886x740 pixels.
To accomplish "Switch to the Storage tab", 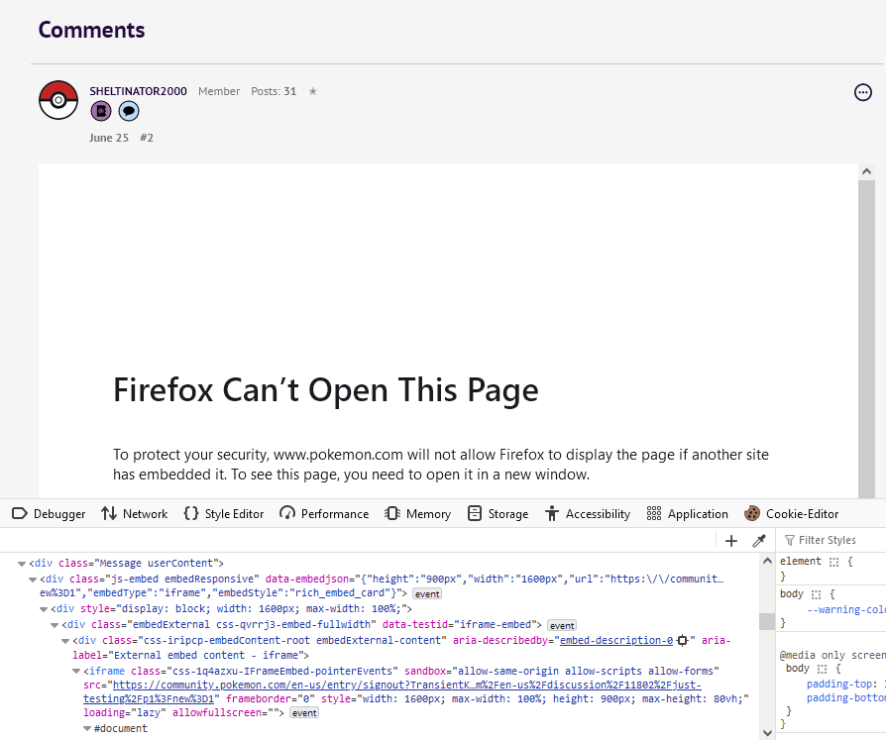I will click(498, 513).
